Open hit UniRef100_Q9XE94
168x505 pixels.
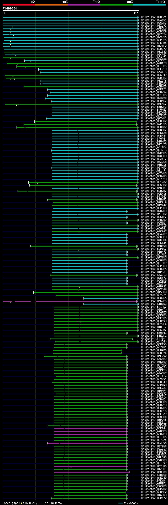154,20
